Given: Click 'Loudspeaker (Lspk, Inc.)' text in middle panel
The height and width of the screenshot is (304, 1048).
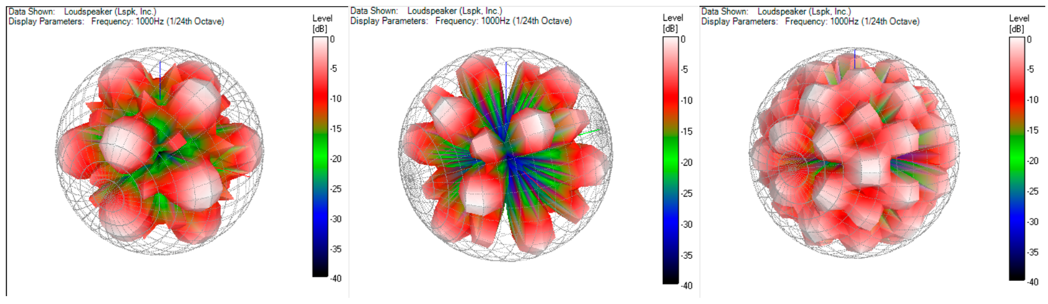Looking at the screenshot, I should coord(454,11).
